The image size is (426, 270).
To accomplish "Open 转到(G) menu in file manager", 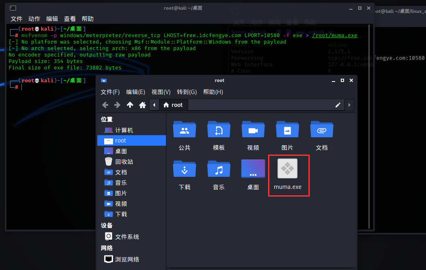I will 187,92.
